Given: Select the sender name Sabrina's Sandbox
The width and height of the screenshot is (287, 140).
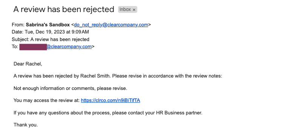Looking at the screenshot, I should coord(48,25).
